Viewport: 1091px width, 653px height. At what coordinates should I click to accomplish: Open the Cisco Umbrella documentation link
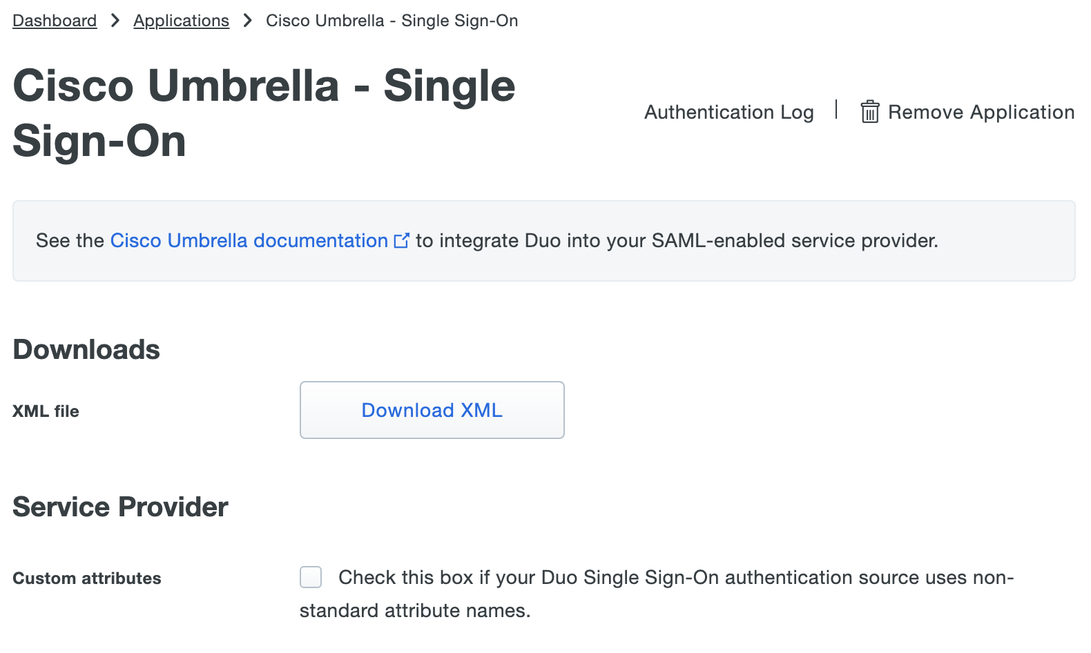[249, 240]
